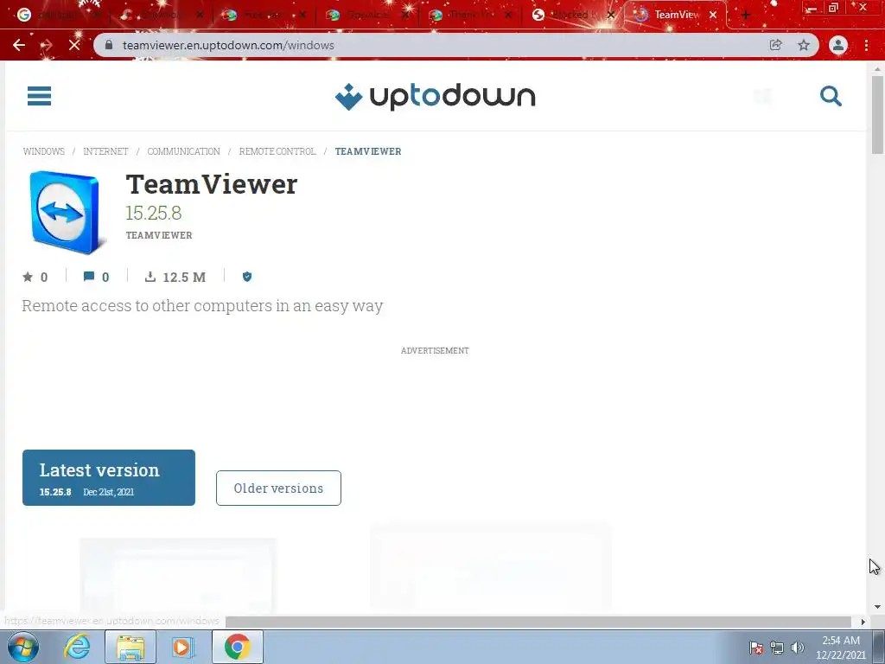Click the address bar URL
This screenshot has width=885, height=664.
(228, 45)
